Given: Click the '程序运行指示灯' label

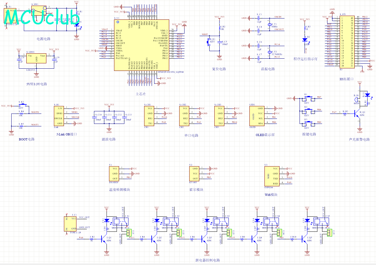Looking at the screenshot, I should pyautogui.click(x=305, y=59).
